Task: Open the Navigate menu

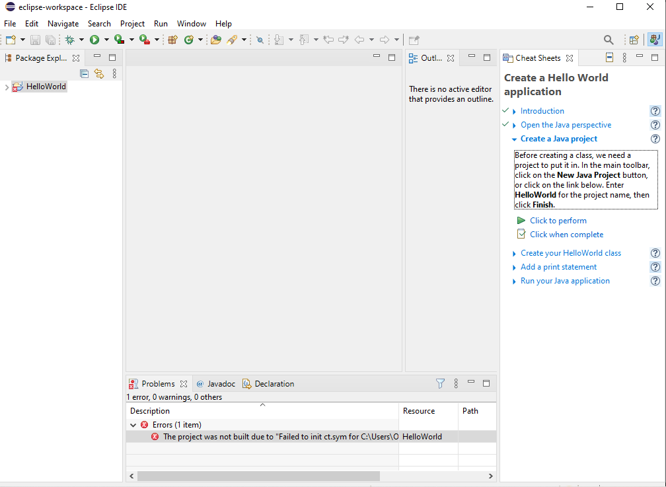Action: coord(63,24)
